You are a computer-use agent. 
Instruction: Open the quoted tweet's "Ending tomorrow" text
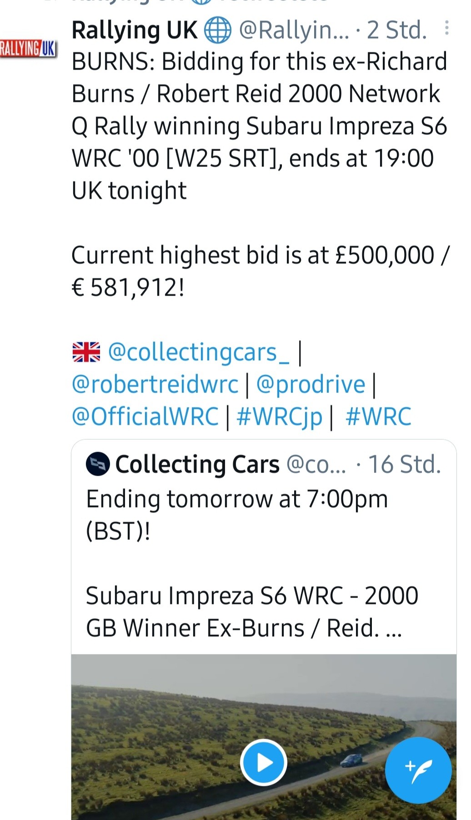click(x=236, y=499)
